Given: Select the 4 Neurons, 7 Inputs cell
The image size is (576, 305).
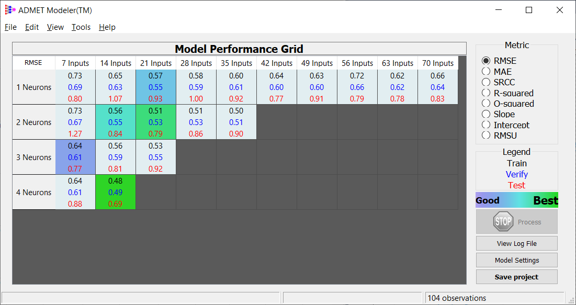Looking at the screenshot, I should click(75, 192).
